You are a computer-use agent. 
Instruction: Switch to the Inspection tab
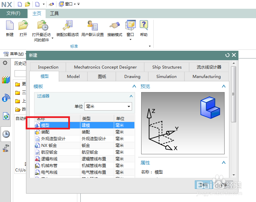(x=48, y=67)
